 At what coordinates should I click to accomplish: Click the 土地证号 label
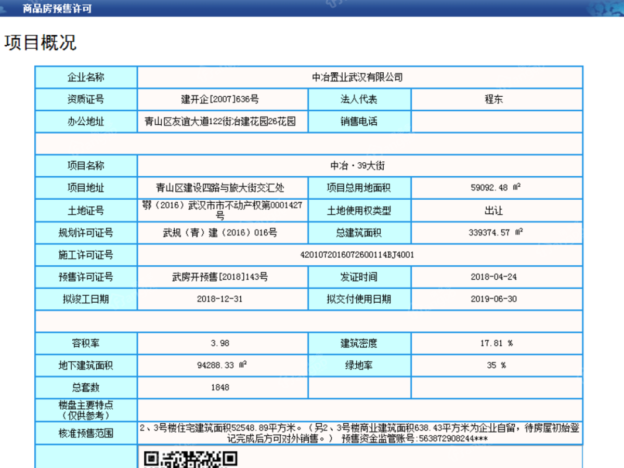(x=86, y=211)
